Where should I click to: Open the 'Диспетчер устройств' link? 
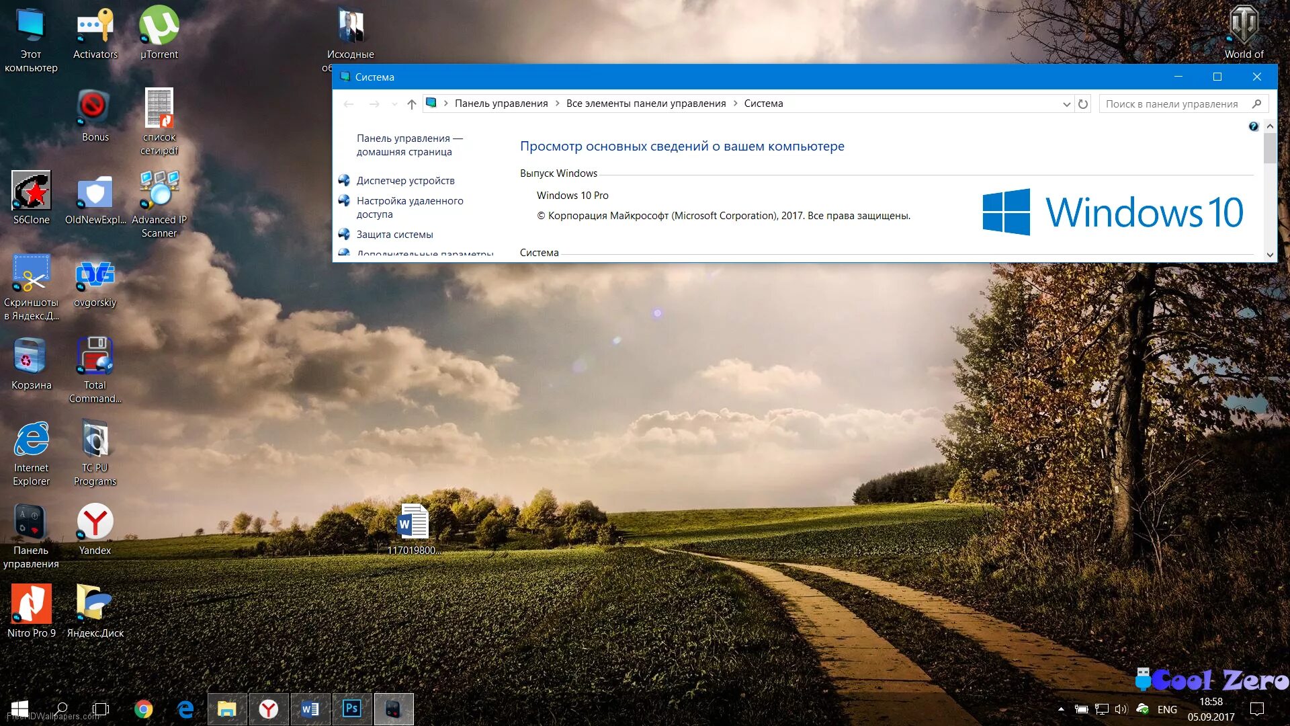tap(405, 181)
